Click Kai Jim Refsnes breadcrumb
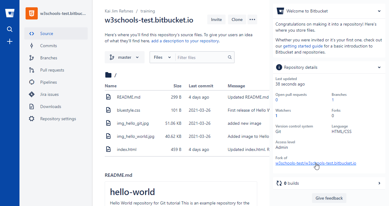Viewport: 389px width, 206px height. (x=119, y=11)
